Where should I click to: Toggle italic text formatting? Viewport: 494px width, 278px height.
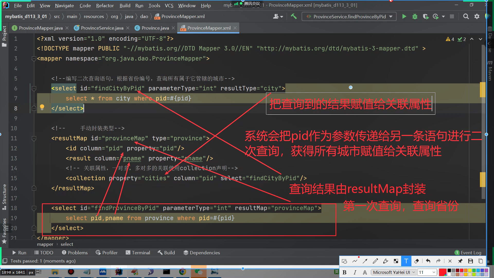click(x=355, y=272)
